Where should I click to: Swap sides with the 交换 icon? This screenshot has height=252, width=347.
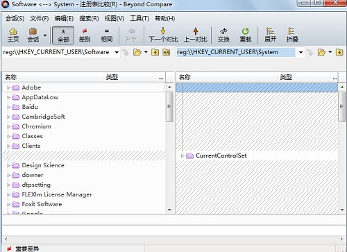[x=223, y=35]
